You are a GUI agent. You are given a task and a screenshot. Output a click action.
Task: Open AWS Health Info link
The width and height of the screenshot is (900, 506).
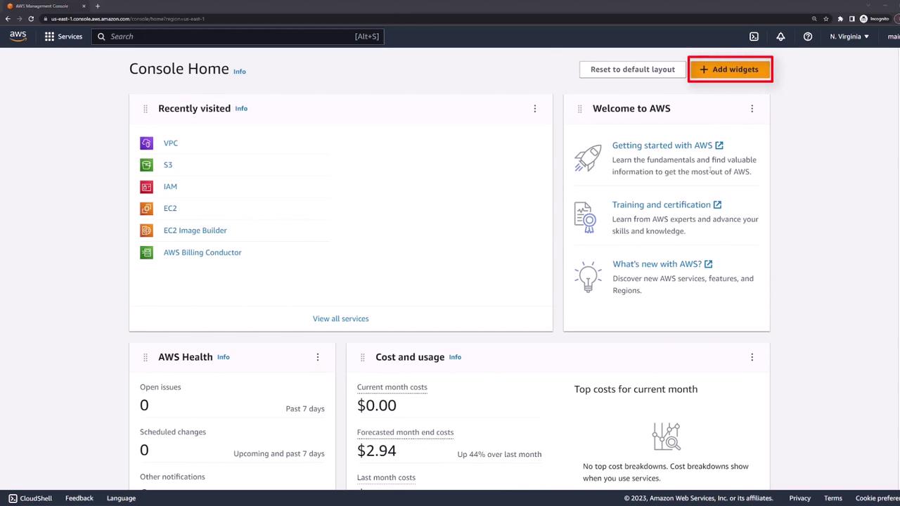coord(224,358)
